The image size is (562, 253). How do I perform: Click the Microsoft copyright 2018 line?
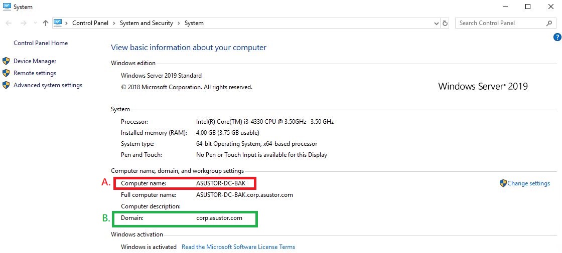[x=187, y=87]
